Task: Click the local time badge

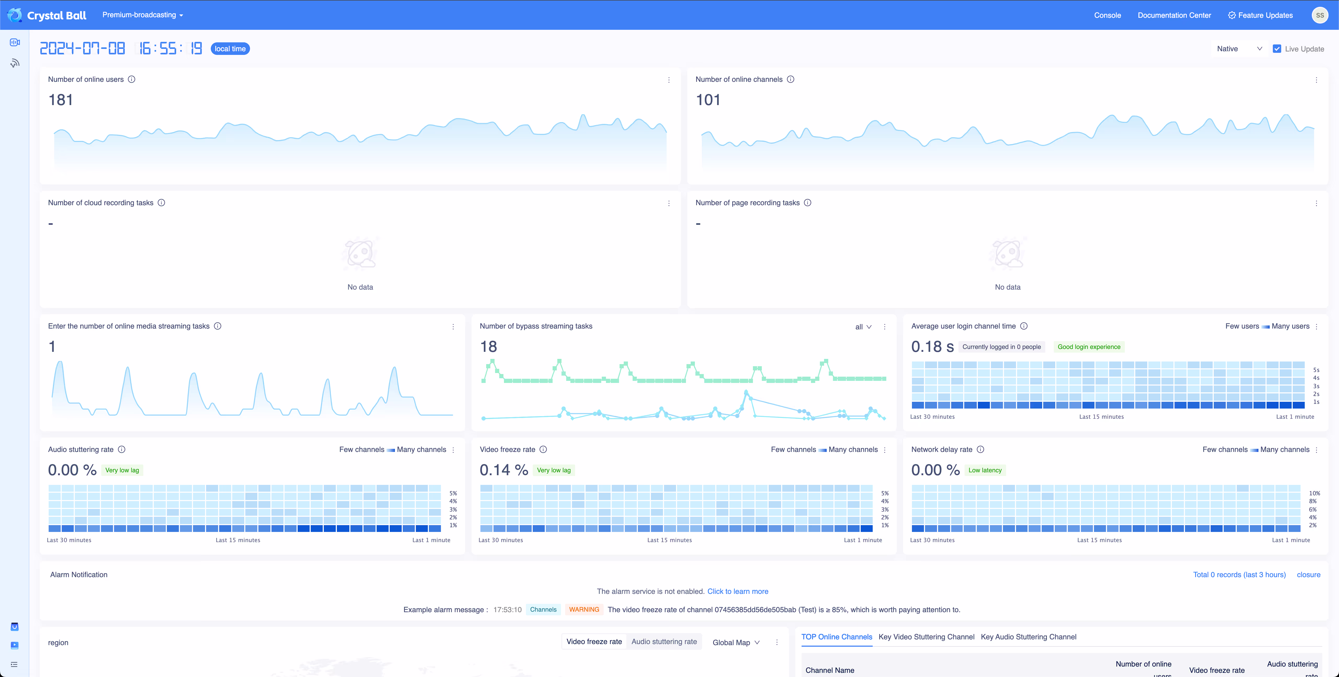Action: click(x=230, y=49)
